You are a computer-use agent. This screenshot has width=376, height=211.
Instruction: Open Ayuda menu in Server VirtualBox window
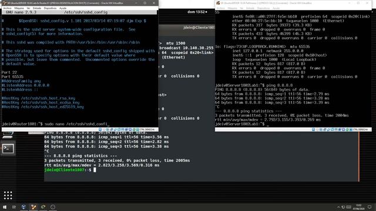click(276, 8)
